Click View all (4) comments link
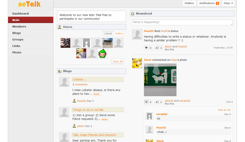This screenshot has height=142, width=245. tap(224, 110)
